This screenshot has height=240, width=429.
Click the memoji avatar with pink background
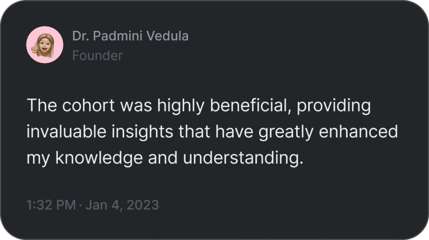pyautogui.click(x=44, y=44)
